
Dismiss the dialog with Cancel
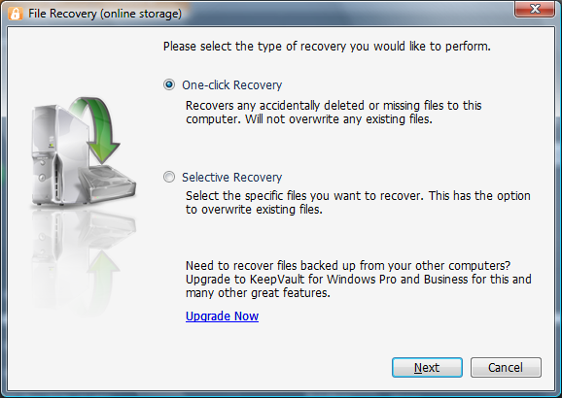[x=506, y=367]
